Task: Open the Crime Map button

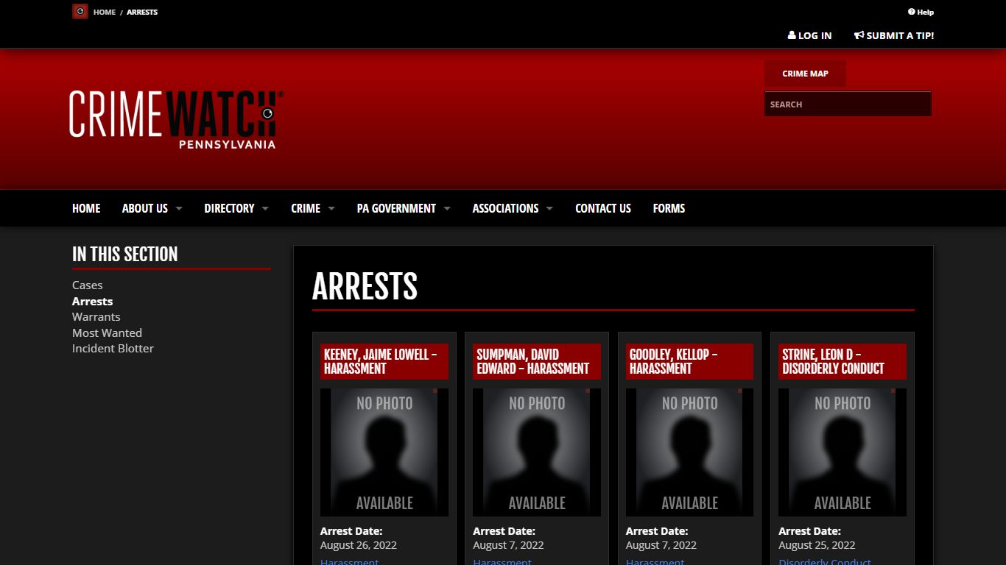Action: [x=805, y=74]
